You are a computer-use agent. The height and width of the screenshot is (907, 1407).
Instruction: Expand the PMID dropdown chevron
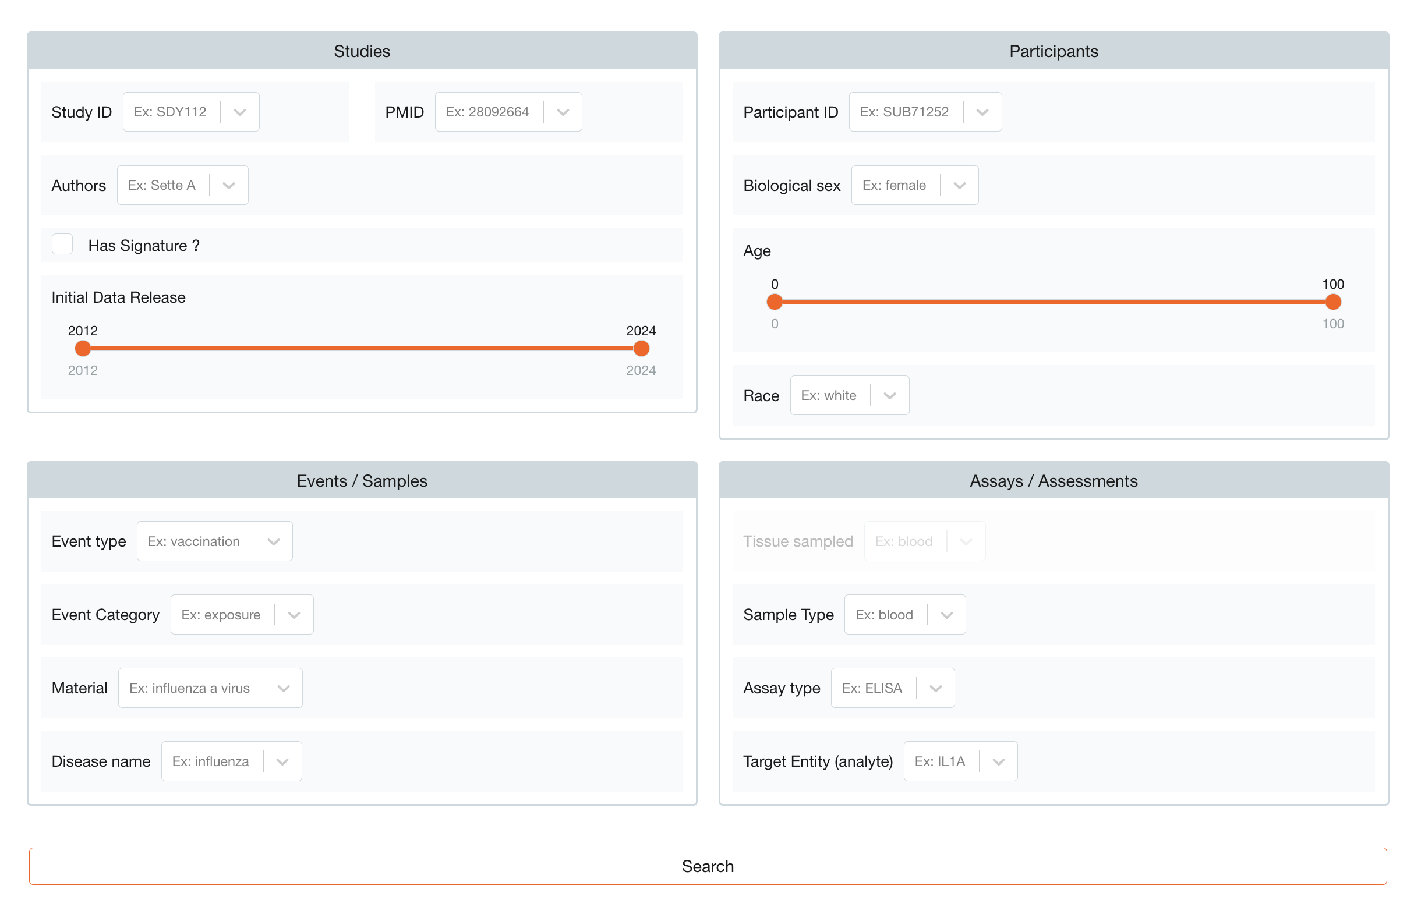tap(563, 112)
